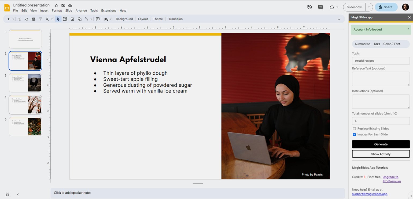413x199 pixels.
Task: Open version history clock icon
Action: [309, 7]
